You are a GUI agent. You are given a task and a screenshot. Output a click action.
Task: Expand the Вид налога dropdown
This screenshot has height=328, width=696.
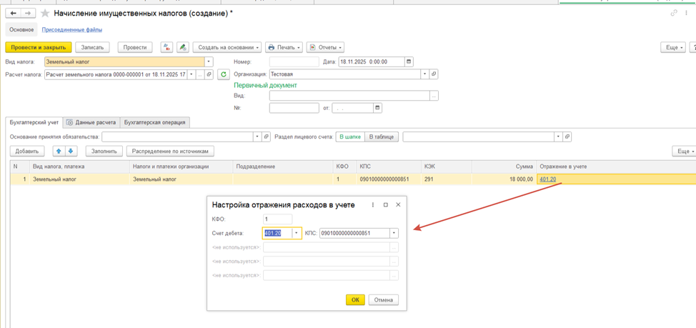click(x=209, y=61)
